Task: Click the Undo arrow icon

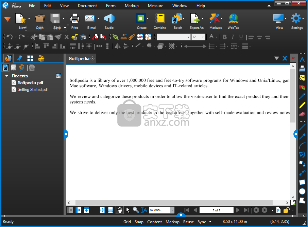Action: coord(10,37)
